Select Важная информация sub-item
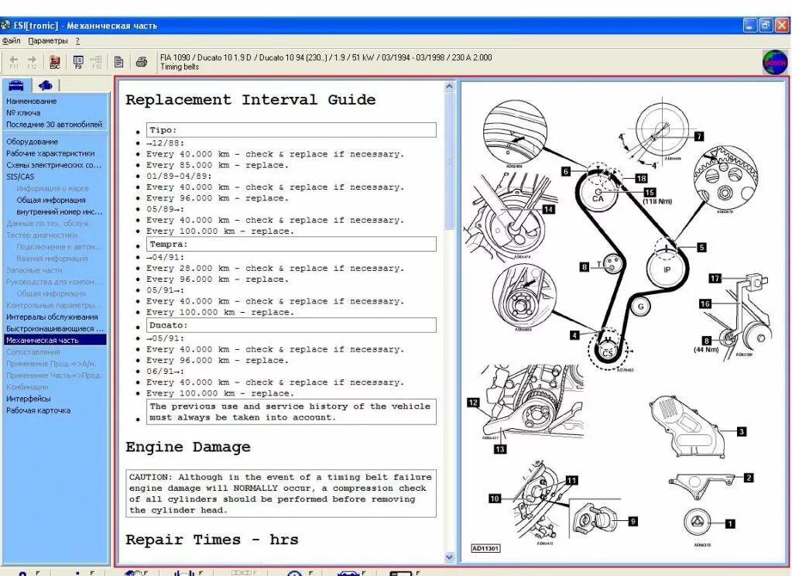This screenshot has height=576, width=792. (52, 258)
